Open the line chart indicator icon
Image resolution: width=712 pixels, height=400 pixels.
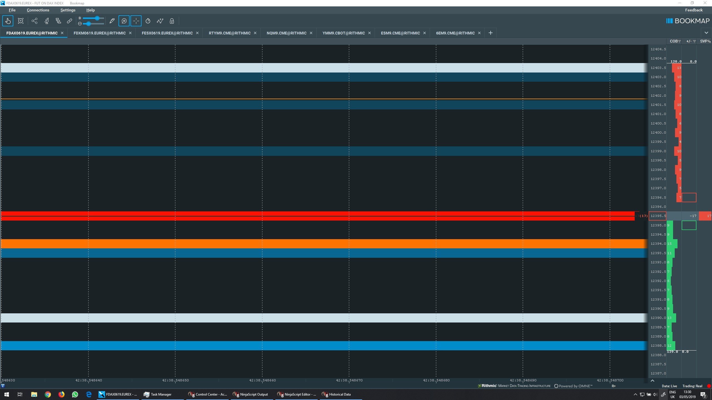(x=160, y=21)
